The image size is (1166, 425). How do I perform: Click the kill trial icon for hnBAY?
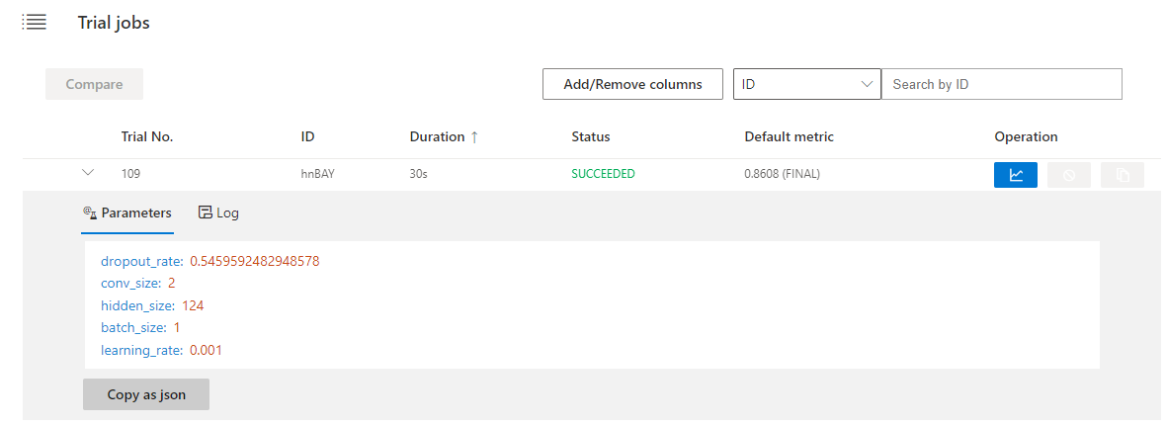tap(1068, 175)
